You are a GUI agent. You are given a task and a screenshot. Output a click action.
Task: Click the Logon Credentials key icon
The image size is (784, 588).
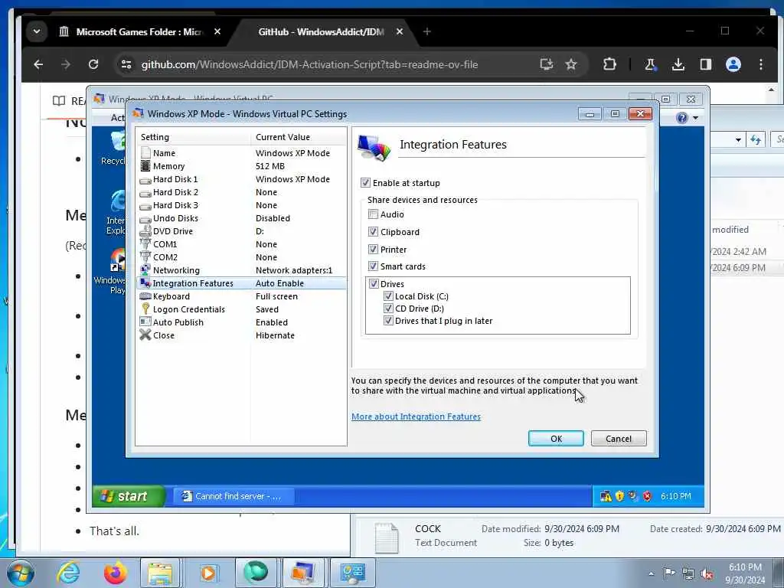[145, 309]
